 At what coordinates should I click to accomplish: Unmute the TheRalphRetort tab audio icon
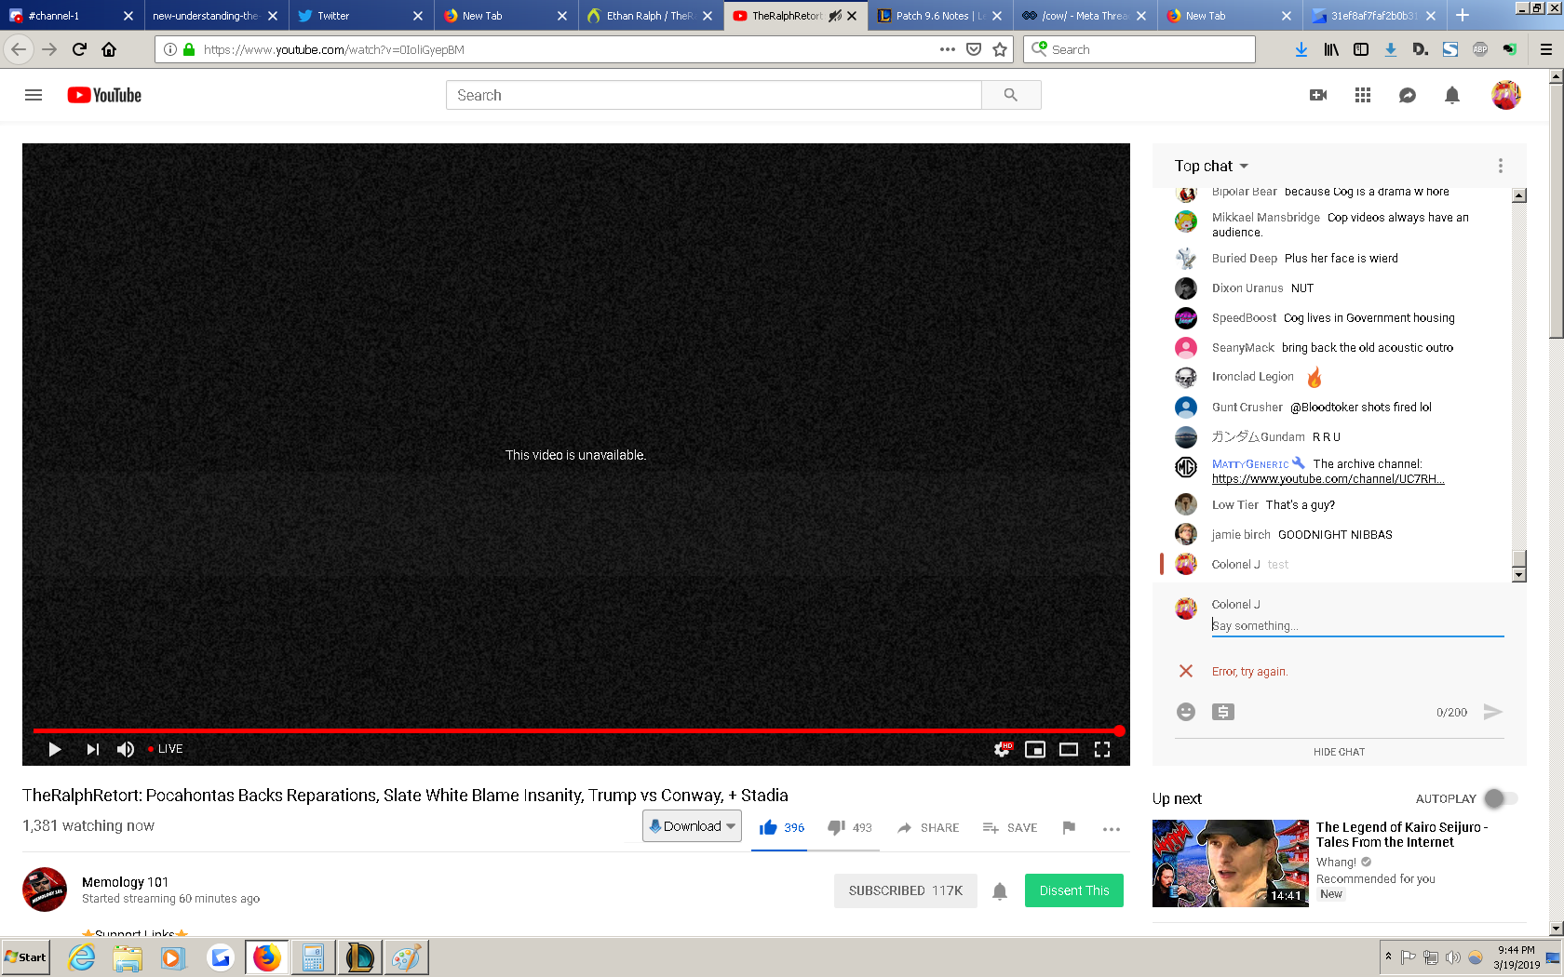(x=835, y=16)
